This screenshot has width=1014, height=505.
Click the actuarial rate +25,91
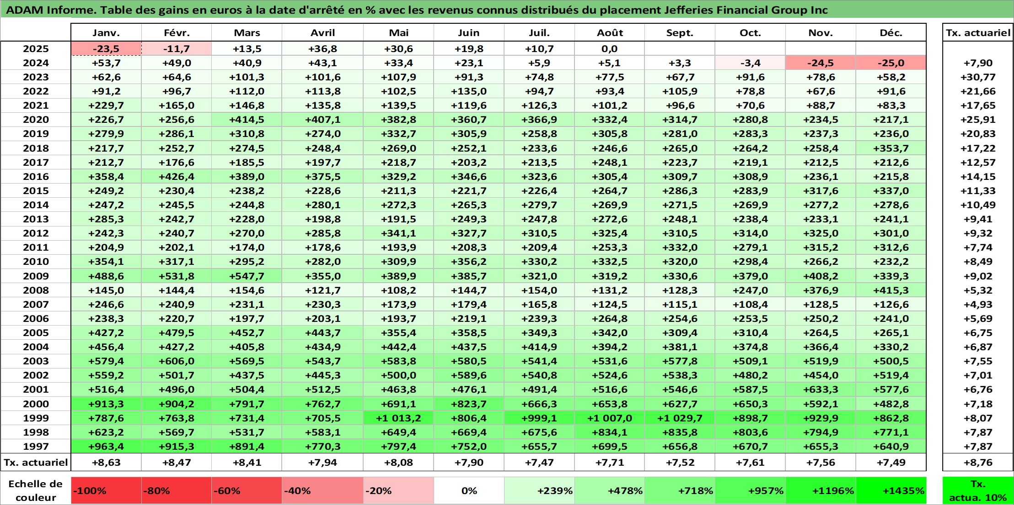click(978, 120)
